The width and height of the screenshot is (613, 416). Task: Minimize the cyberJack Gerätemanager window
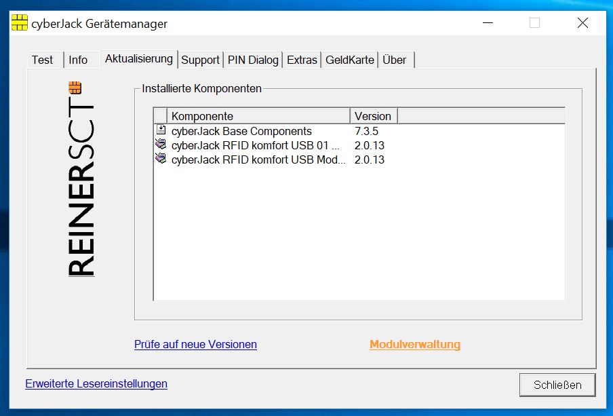coord(488,22)
